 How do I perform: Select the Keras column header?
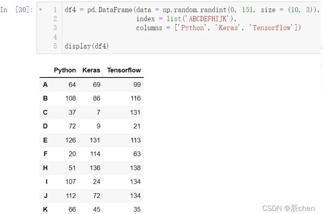(x=91, y=70)
